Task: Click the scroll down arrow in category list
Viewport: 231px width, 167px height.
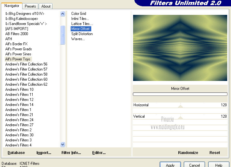Action: tap(63, 144)
